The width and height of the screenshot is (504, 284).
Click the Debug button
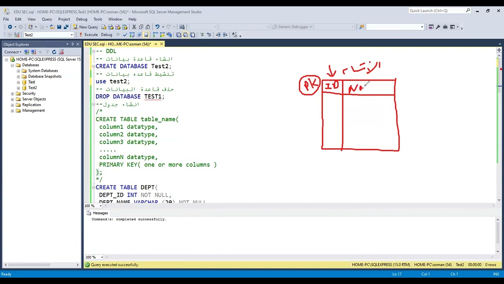tap(106, 35)
